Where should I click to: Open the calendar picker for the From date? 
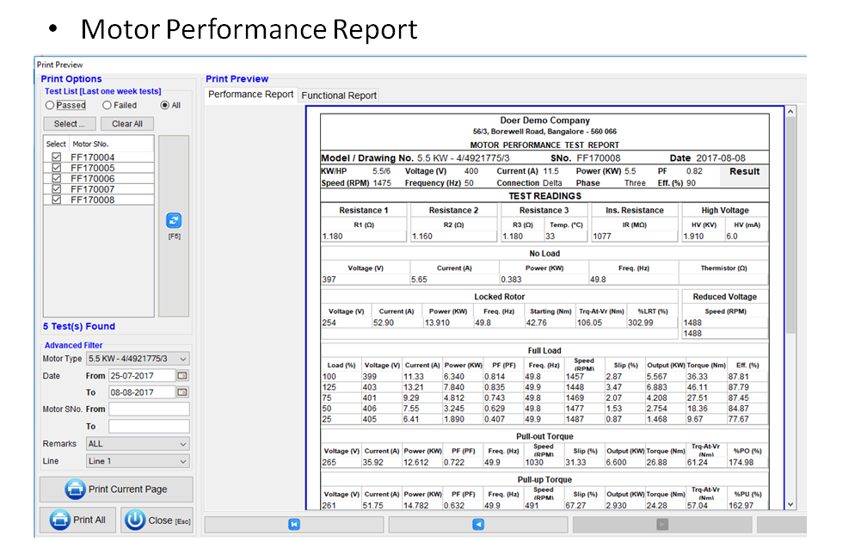click(181, 376)
